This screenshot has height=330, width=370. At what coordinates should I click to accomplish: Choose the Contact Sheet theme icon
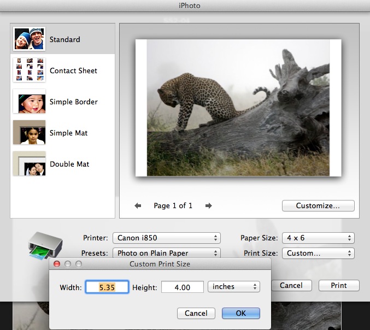tap(29, 70)
